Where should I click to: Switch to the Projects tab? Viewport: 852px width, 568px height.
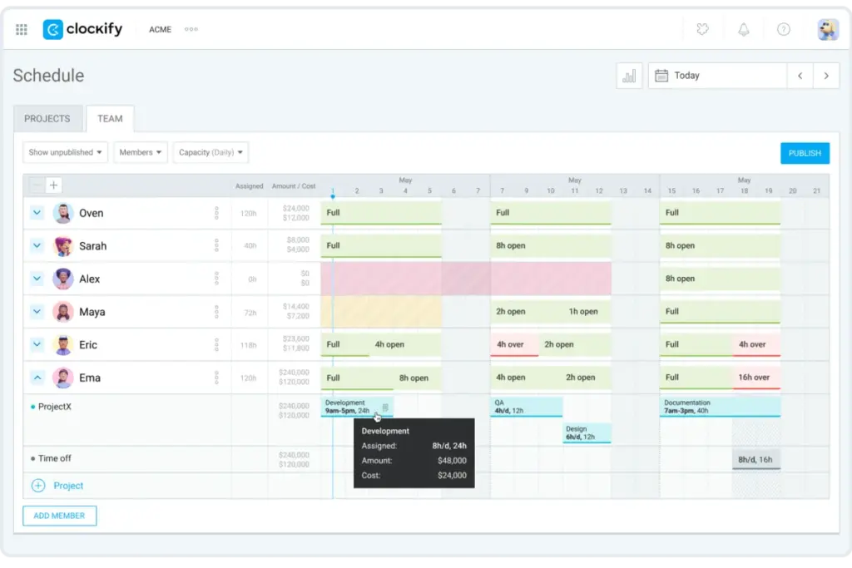[x=47, y=118]
